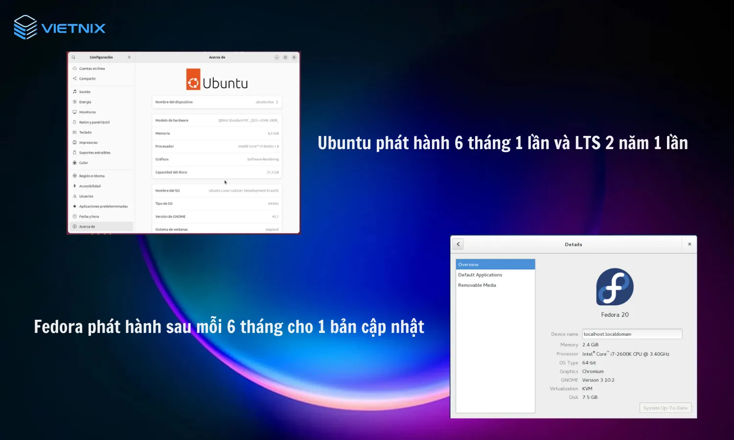Select Removable Media in Fedora Details
734x440 pixels.
tap(495, 285)
